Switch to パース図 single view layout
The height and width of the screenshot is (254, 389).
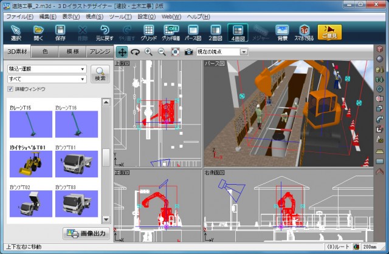[x=193, y=32]
